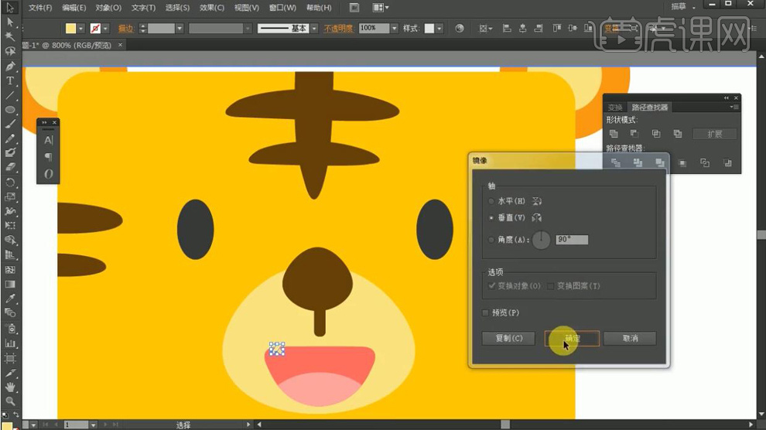This screenshot has height=430, width=766.
Task: Choose the Ellipse tool
Action: [10, 110]
